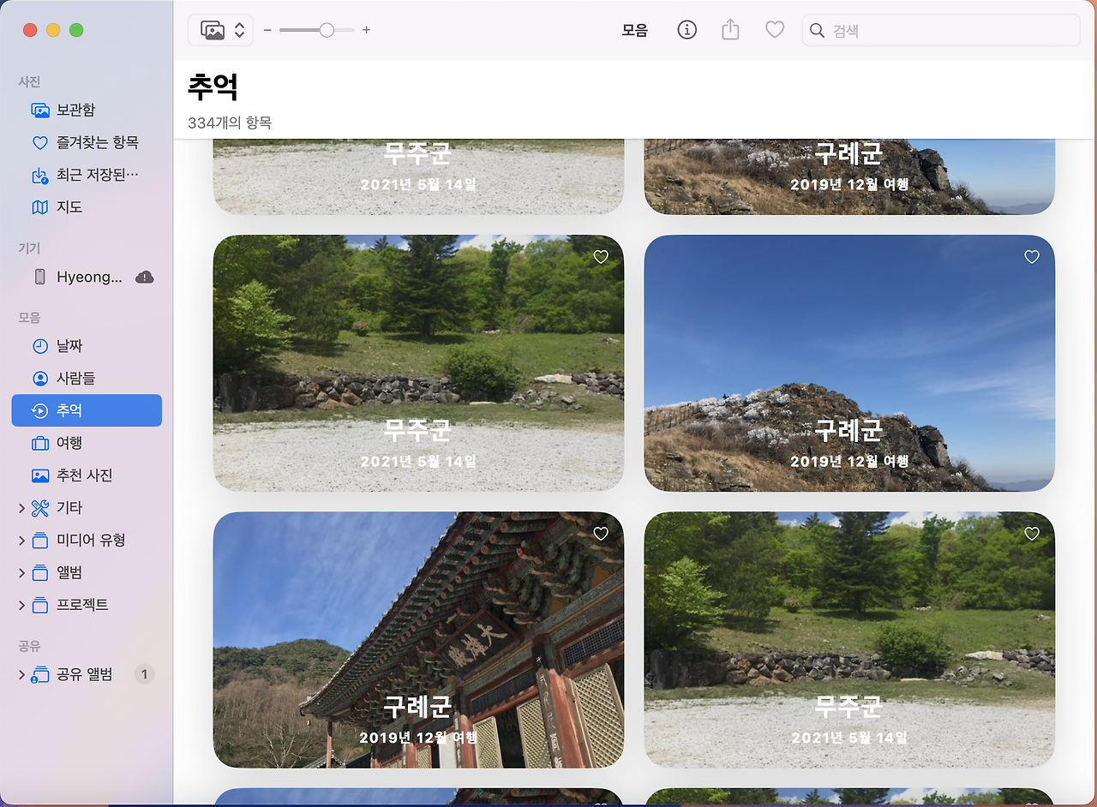Open the view mode dropdown in the toolbar
Viewport: 1097px width, 807px height.
coord(221,30)
